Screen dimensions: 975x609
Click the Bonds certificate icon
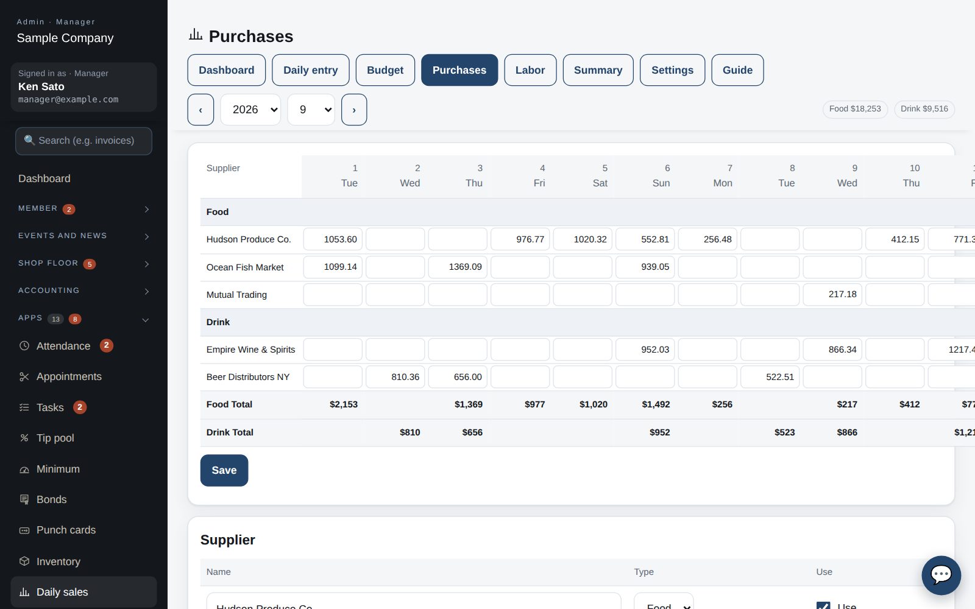pyautogui.click(x=24, y=499)
